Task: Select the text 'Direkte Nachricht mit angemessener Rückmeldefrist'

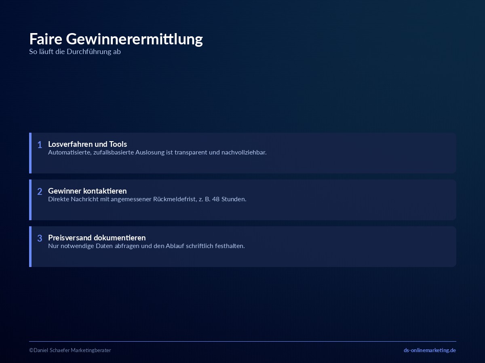Action: tap(122, 199)
